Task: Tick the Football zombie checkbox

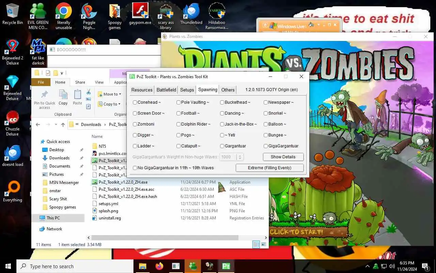Action: 178,113
